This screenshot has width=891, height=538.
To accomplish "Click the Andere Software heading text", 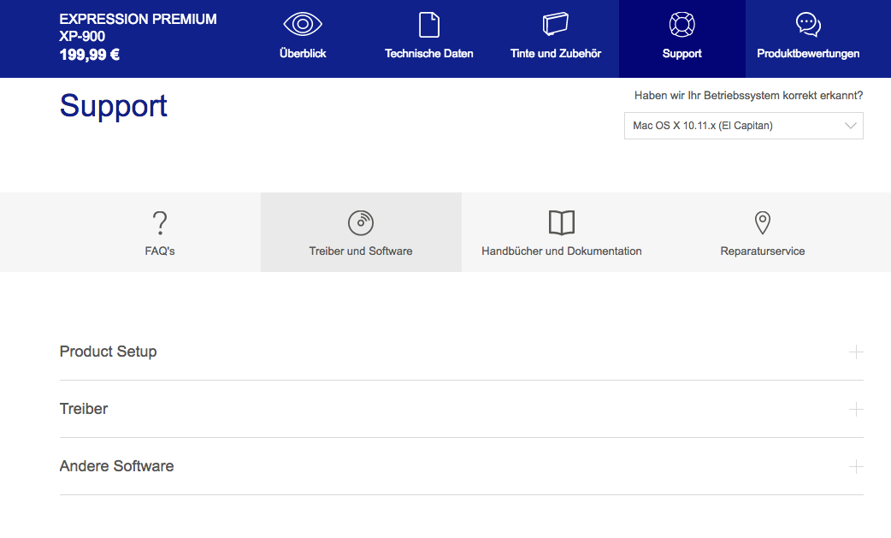I will tap(117, 466).
